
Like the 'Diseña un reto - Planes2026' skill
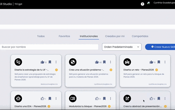coord(151,62)
